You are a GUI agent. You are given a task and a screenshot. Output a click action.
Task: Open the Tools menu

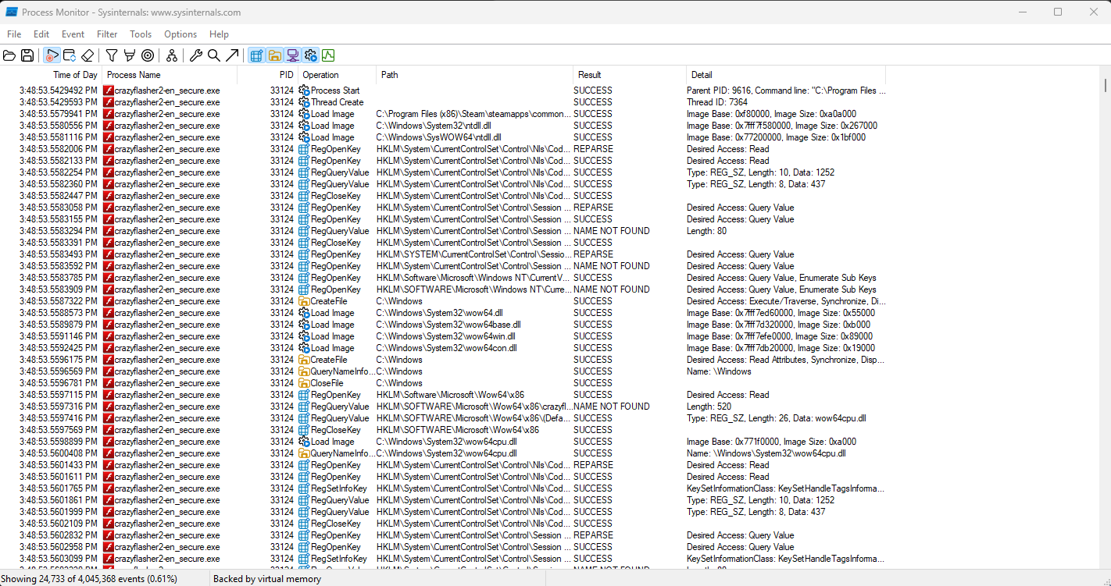click(141, 34)
